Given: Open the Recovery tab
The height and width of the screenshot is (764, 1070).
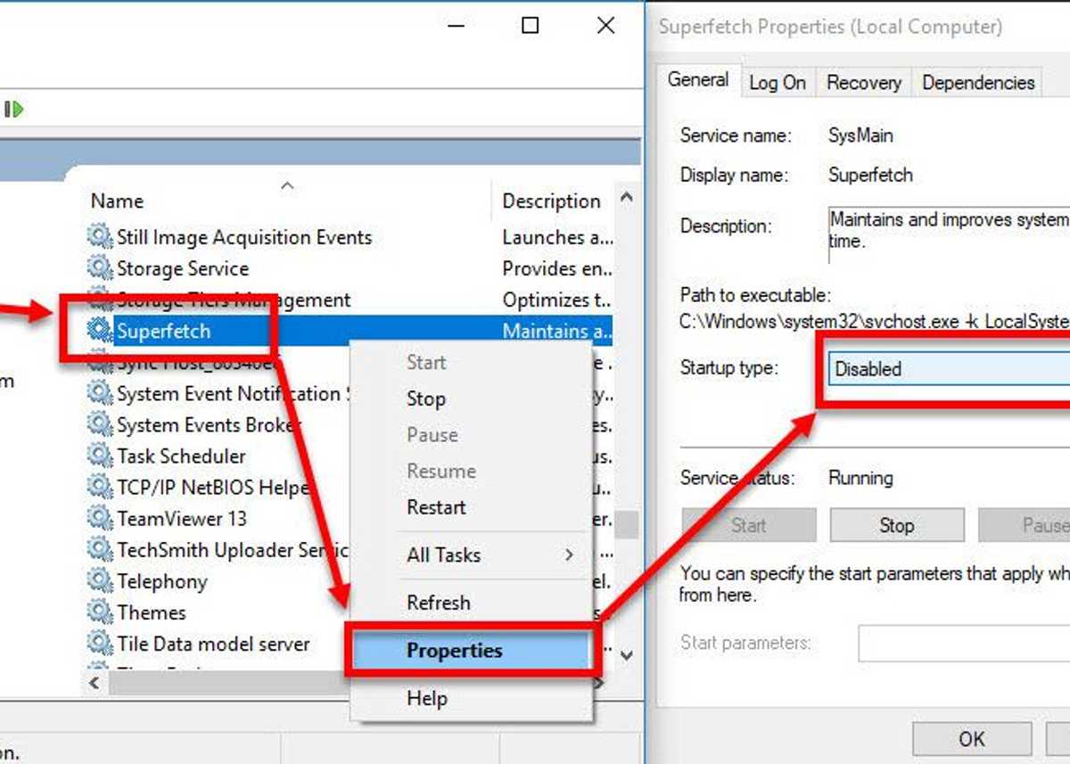Looking at the screenshot, I should (x=863, y=83).
